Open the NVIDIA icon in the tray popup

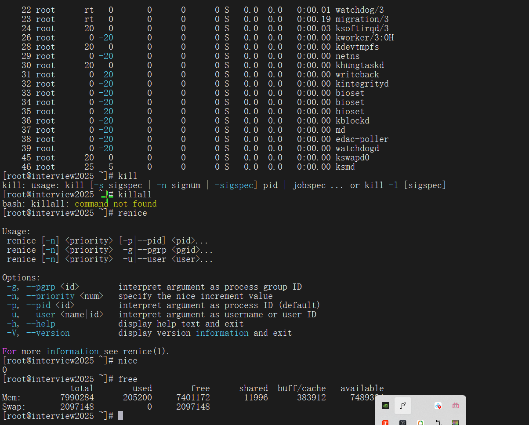tap(385, 406)
